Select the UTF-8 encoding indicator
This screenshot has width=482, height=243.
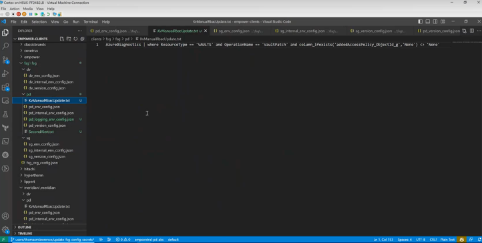click(x=421, y=240)
